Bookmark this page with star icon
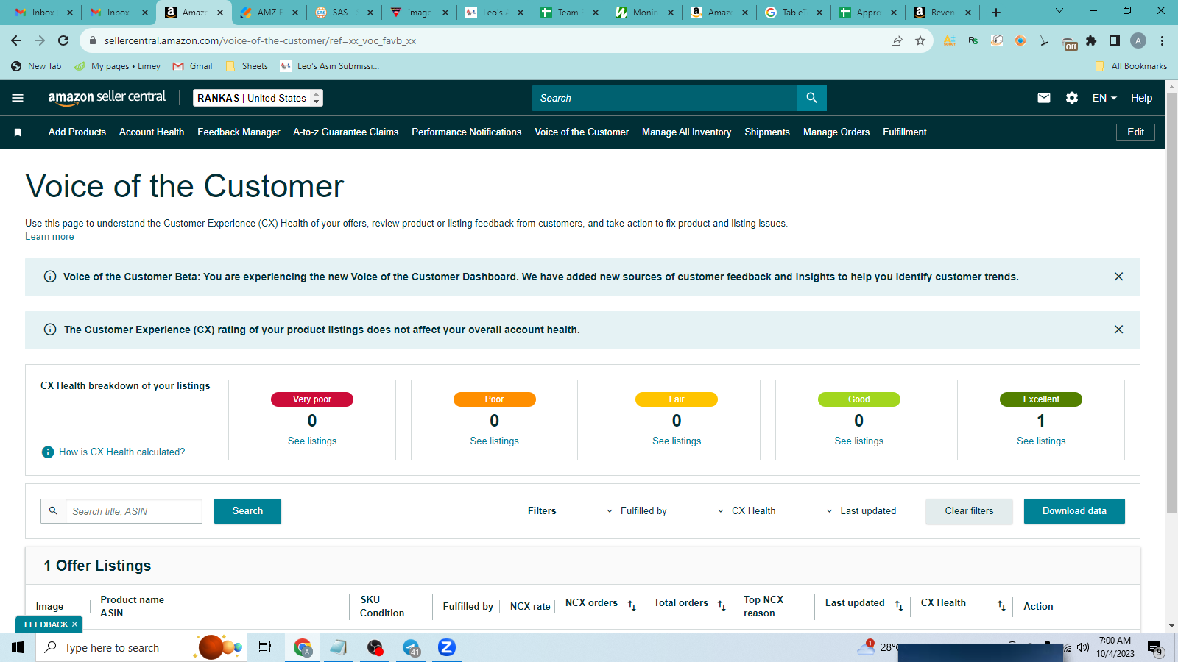 [x=920, y=40]
